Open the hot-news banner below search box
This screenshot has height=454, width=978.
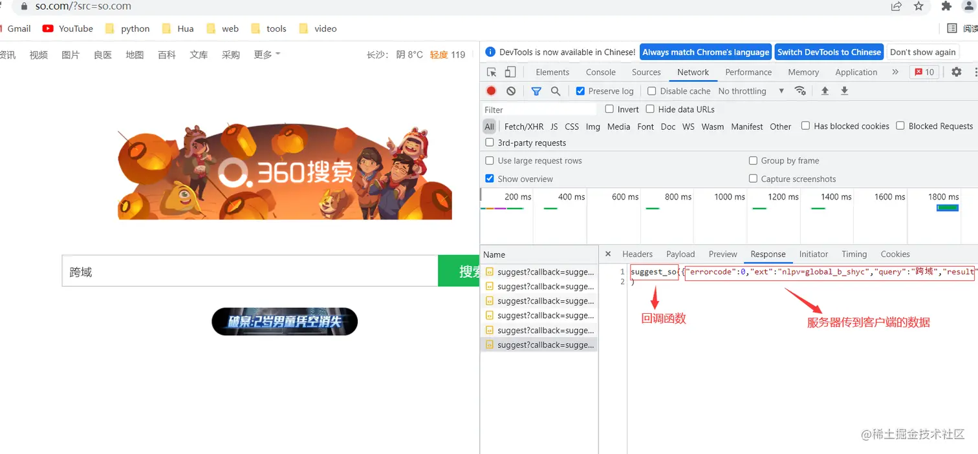tap(285, 322)
